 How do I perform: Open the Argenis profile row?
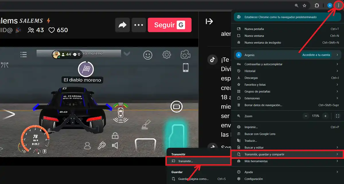point(288,55)
